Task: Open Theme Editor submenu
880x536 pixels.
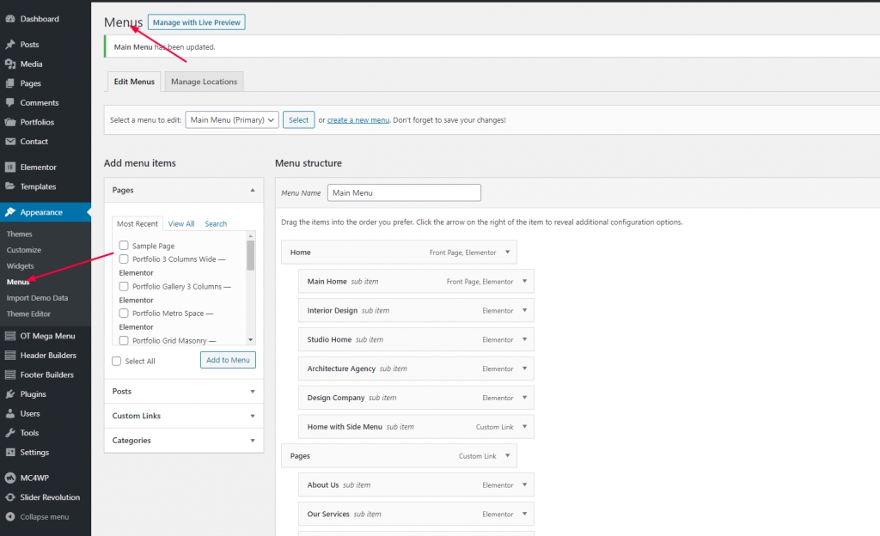Action: (28, 314)
